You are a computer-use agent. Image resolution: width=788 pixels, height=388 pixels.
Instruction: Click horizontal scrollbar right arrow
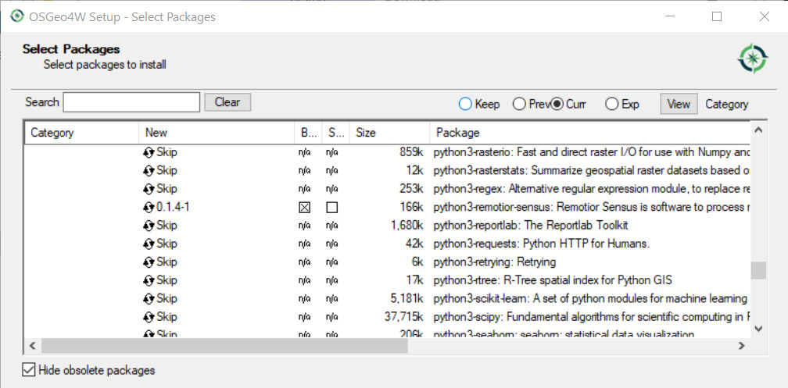pyautogui.click(x=741, y=346)
